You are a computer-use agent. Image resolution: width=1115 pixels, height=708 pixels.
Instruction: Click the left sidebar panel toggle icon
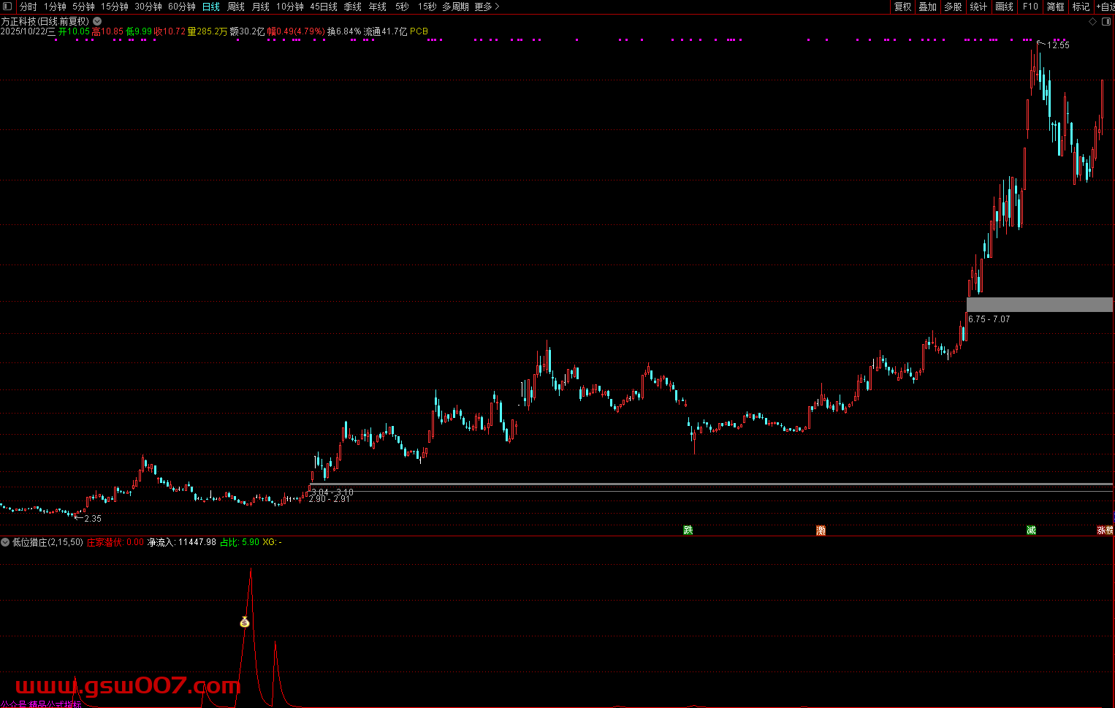[7, 7]
